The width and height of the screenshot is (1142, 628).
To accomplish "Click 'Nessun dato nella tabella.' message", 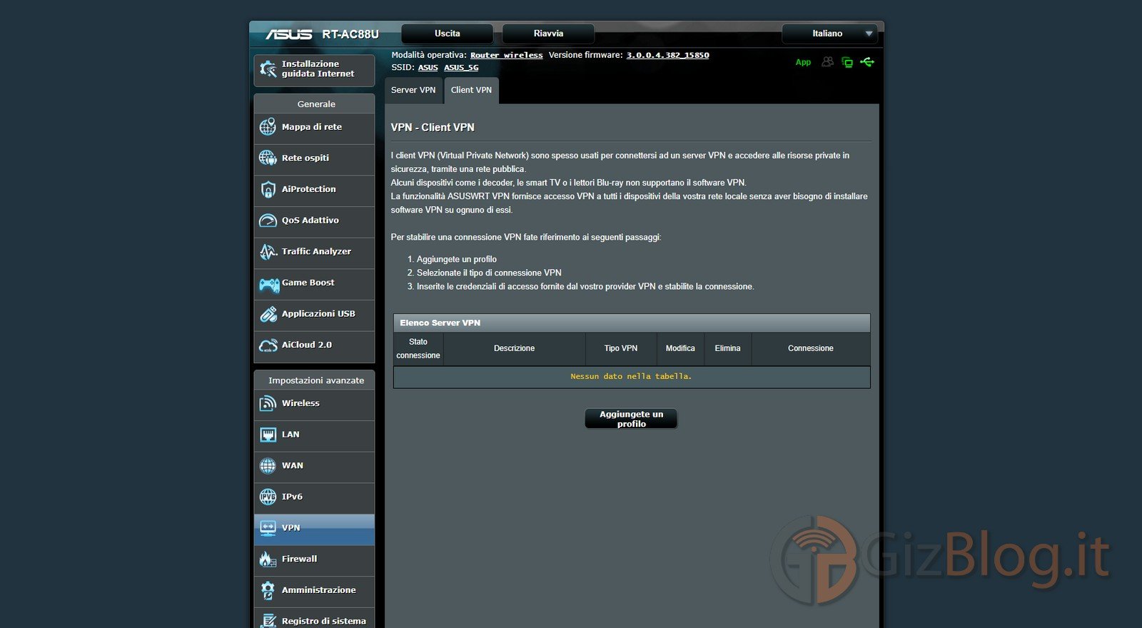I will pos(631,377).
